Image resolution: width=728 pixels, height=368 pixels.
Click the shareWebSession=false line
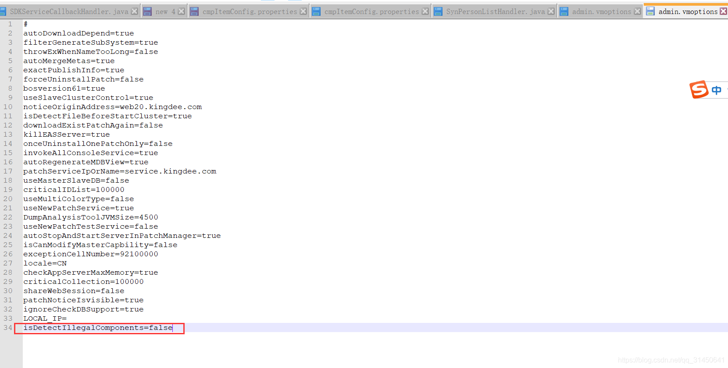pyautogui.click(x=74, y=291)
